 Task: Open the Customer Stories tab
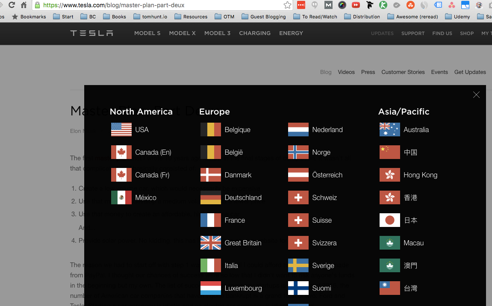tap(403, 72)
